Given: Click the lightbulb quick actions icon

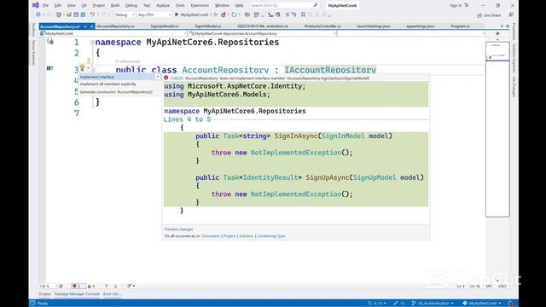Looking at the screenshot, I should click(82, 67).
